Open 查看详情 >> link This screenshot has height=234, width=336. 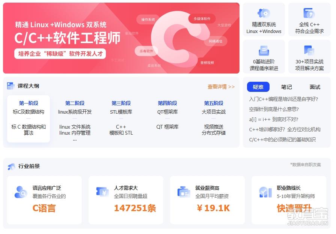221,87
